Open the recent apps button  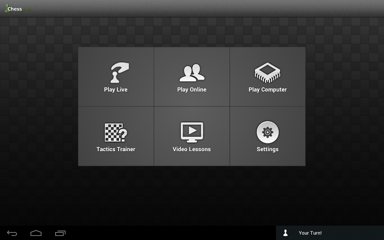click(60, 233)
